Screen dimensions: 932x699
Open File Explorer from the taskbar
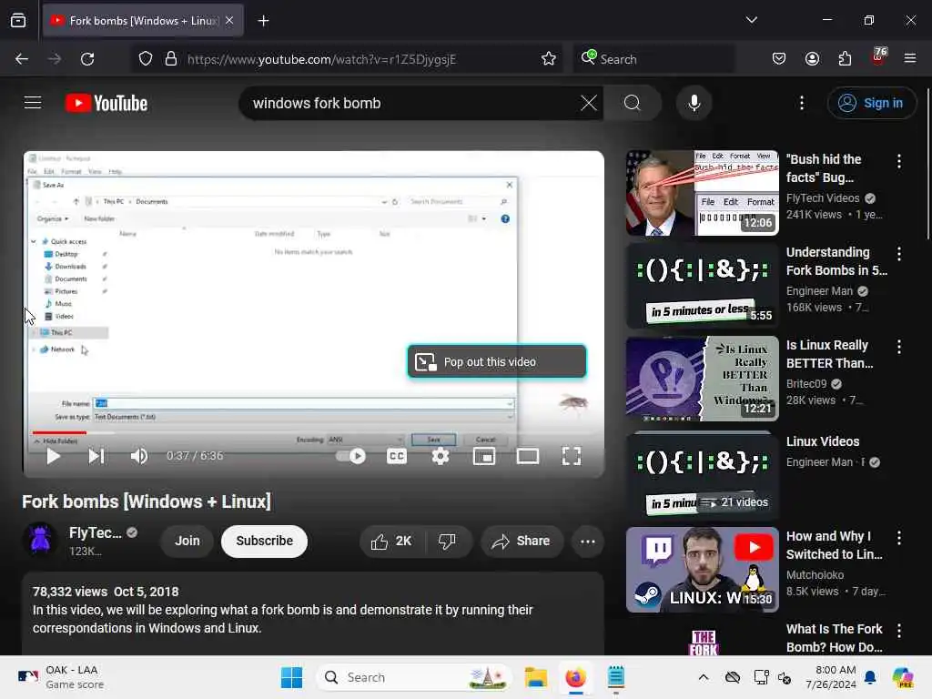[x=535, y=677]
